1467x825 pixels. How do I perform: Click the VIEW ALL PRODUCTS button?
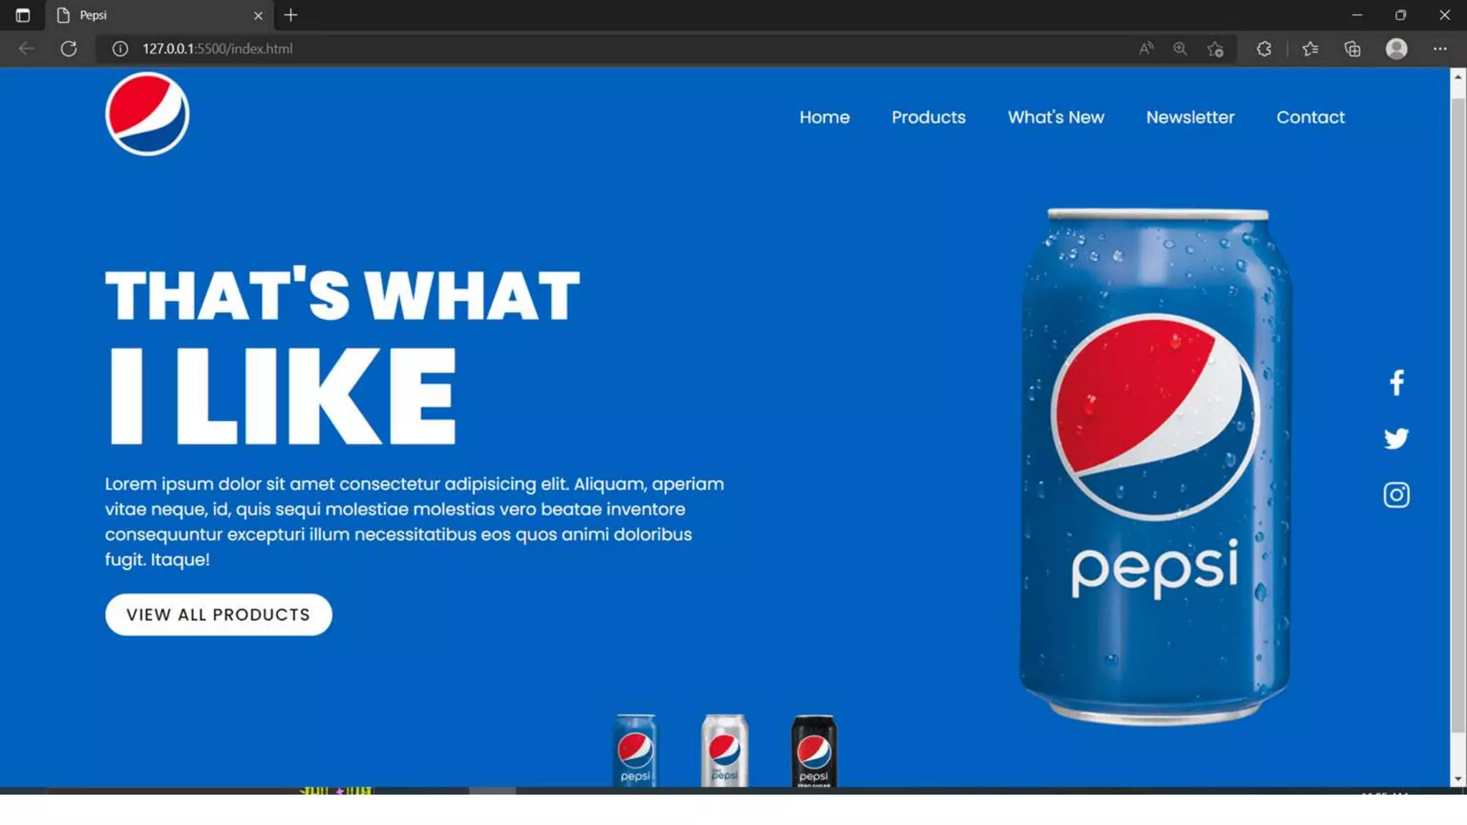(x=218, y=614)
